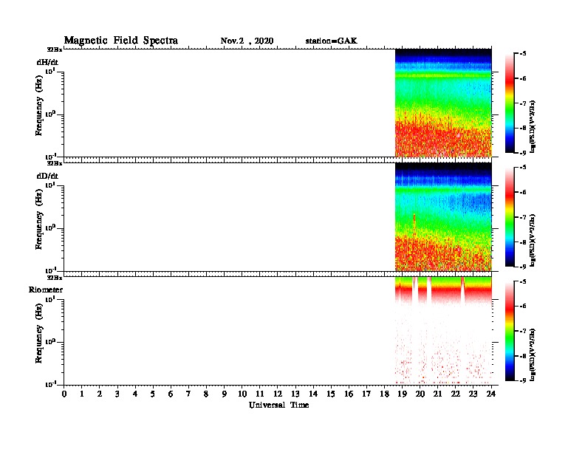Image resolution: width=585 pixels, height=452 pixels.
Task: Click the hour 0 tick label
Action: coord(64,394)
